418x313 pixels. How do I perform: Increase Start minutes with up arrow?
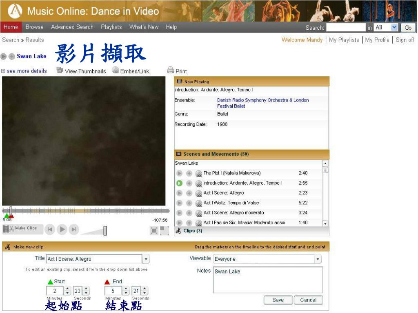67,289
